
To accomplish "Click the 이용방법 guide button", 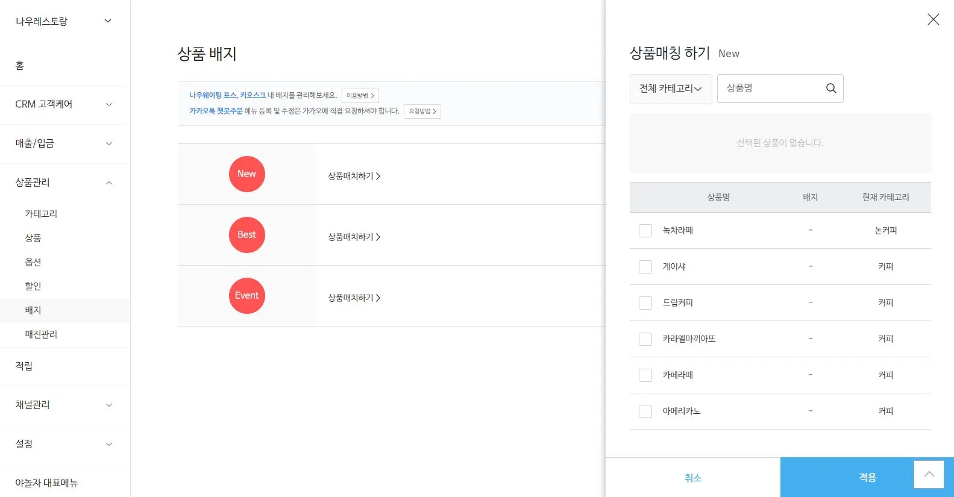I will [x=360, y=96].
